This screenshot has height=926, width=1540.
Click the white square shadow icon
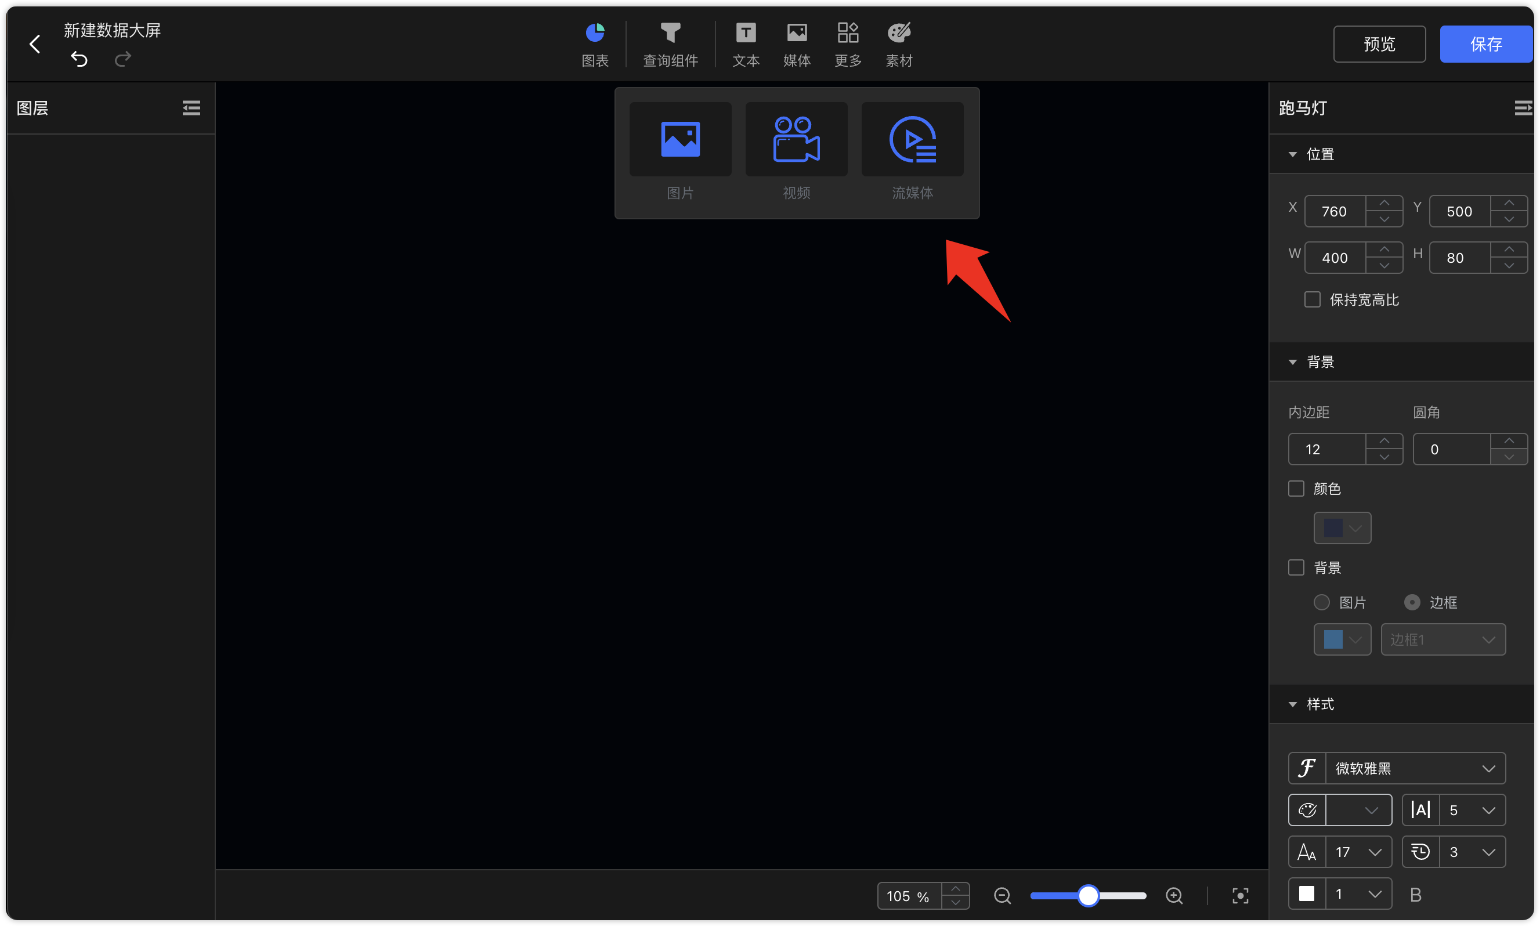1307,894
